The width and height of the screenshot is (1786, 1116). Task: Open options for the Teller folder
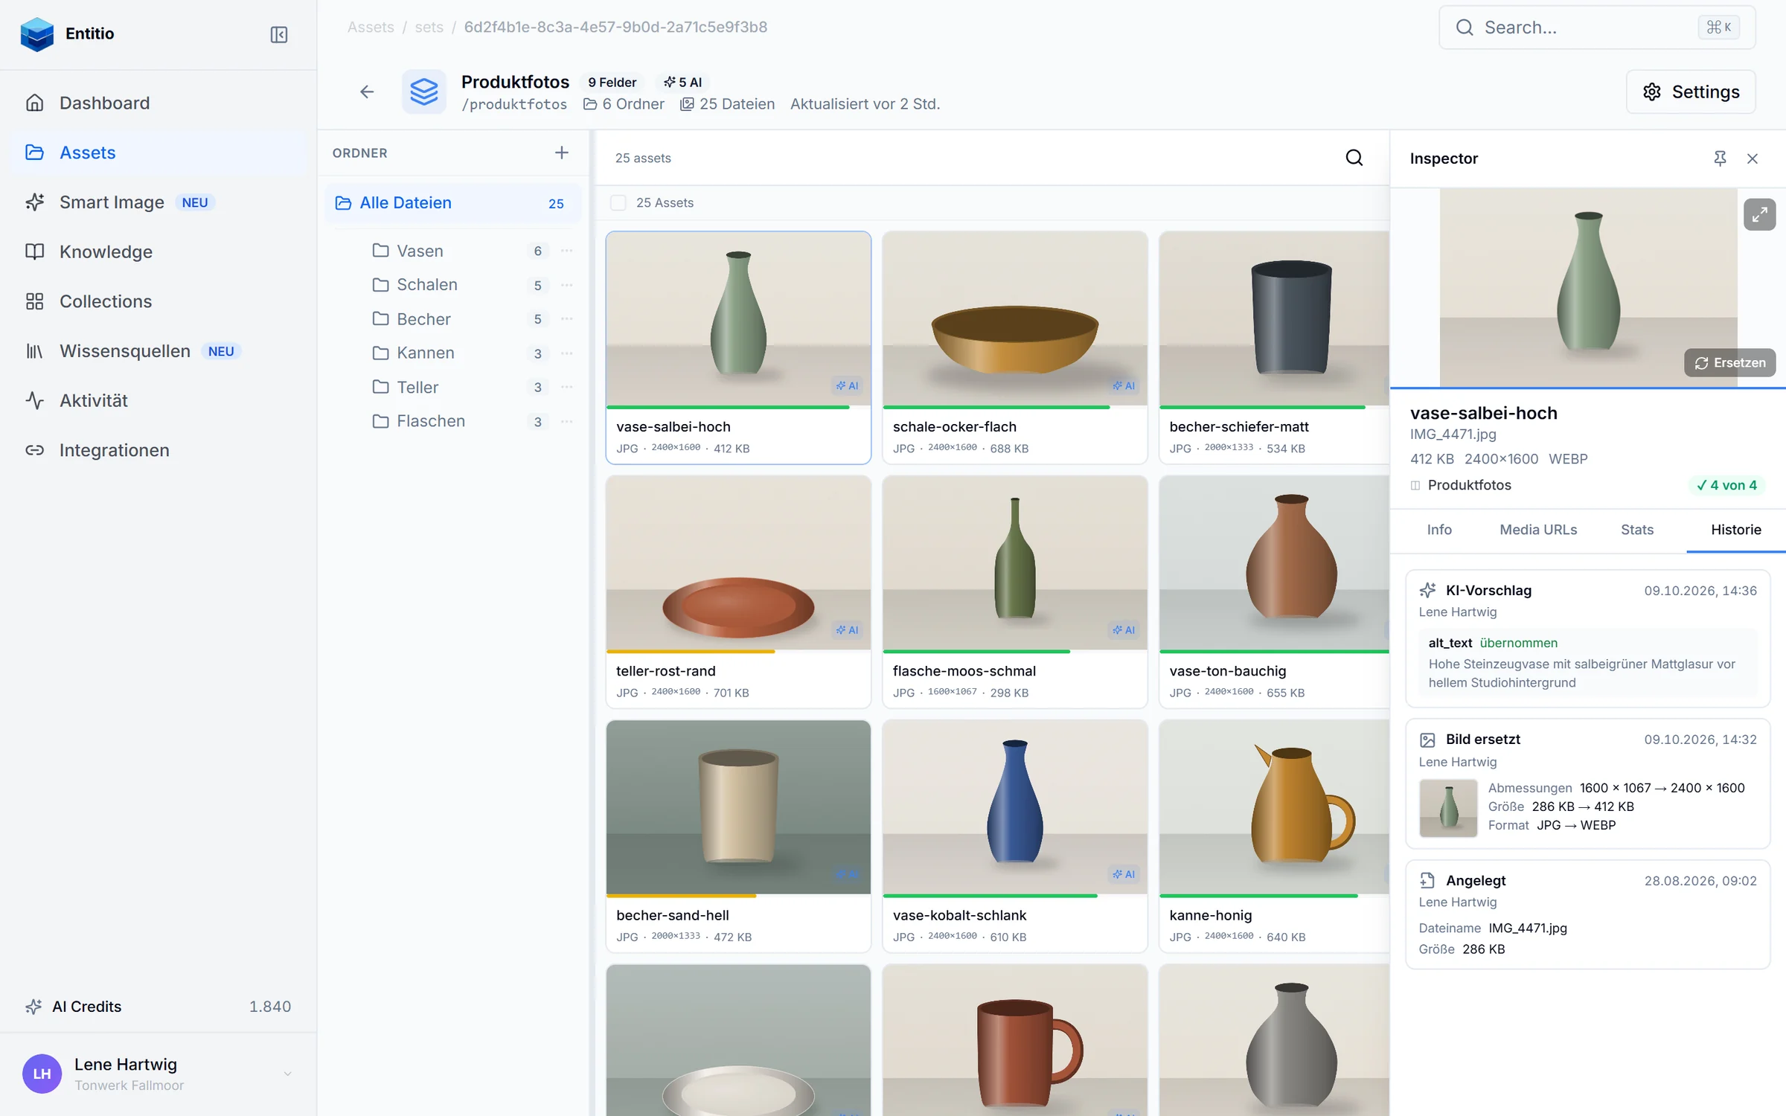[567, 387]
